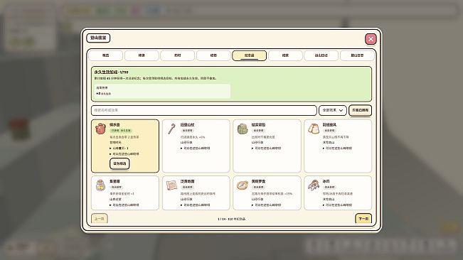This screenshot has width=463, height=260.
Task: Select the 铜水壶 card title
Action: [x=115, y=125]
